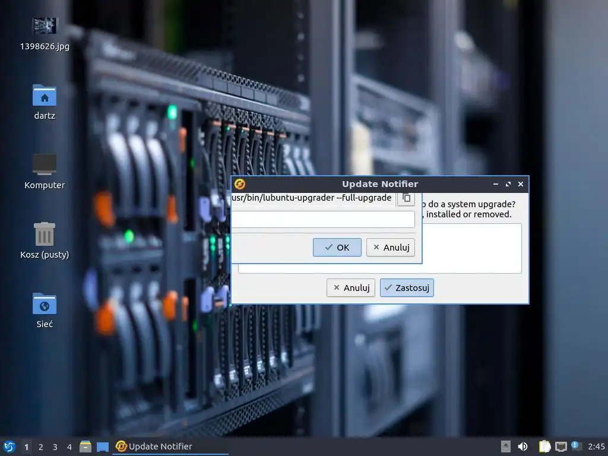Click the Update Notifier taskbar entry

pos(170,446)
